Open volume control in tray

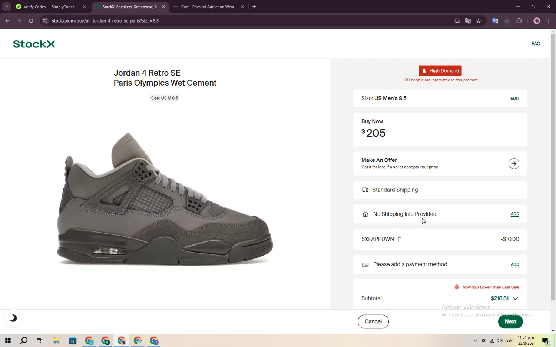coord(500,341)
